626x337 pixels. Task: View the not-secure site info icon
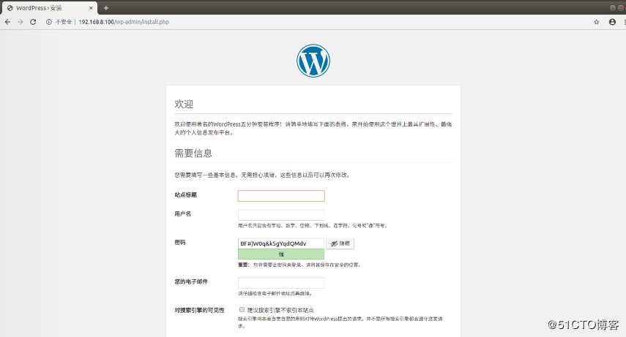point(49,22)
